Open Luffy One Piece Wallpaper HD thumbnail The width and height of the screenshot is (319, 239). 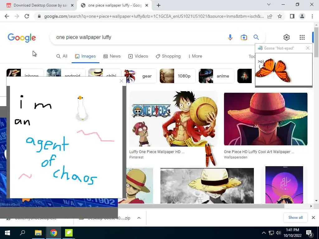[173, 119]
